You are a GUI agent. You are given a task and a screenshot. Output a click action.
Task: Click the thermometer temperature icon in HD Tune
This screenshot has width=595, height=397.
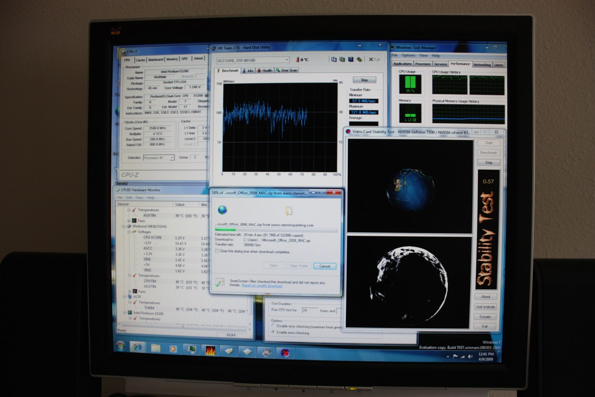(297, 60)
